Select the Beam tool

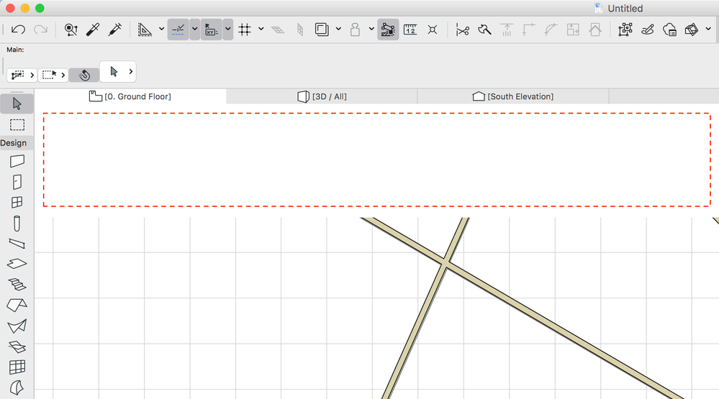17,244
